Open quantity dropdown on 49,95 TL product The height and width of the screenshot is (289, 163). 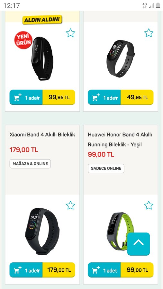111,98
